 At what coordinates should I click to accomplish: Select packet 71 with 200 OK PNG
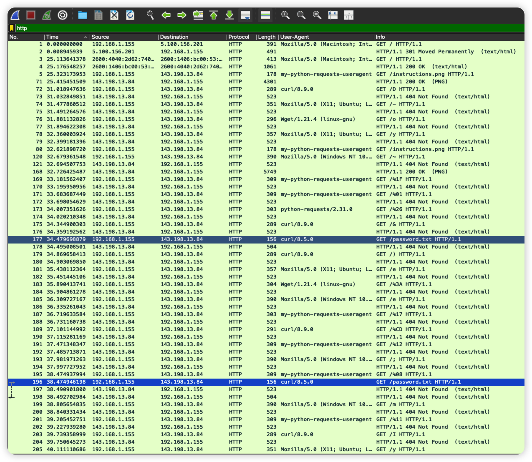click(266, 82)
